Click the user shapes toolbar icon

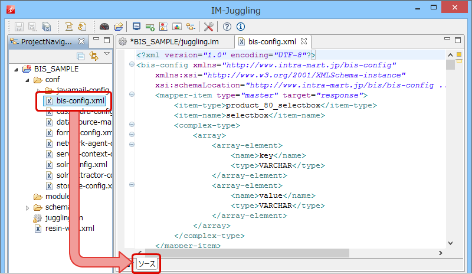pos(163,27)
